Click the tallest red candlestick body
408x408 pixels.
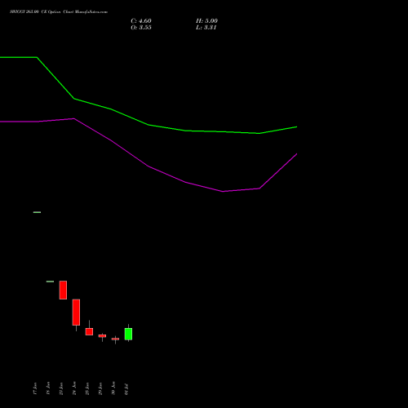(76, 313)
